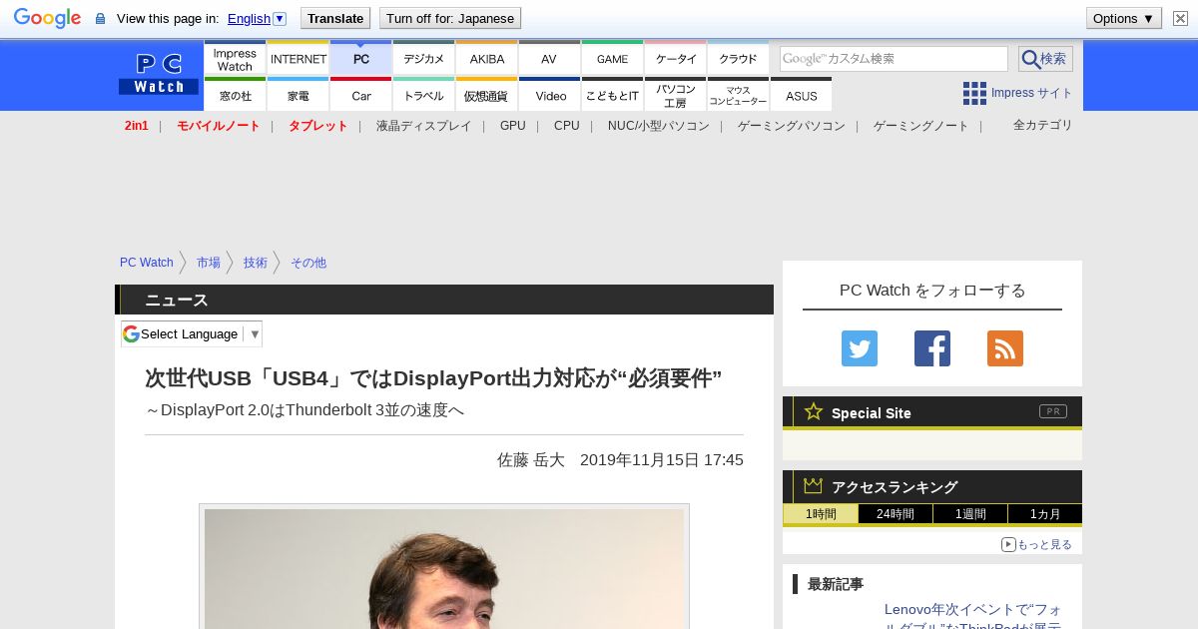Image resolution: width=1198 pixels, height=629 pixels.
Task: Open the Impress サイト grid menu
Action: [1017, 93]
